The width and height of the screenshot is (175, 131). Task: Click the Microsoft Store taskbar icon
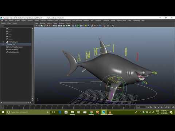click(66, 112)
